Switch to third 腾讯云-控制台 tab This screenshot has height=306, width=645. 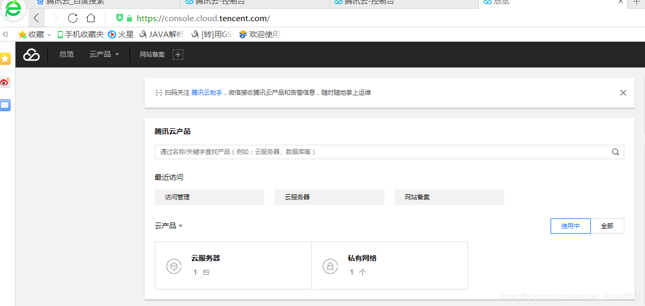point(404,4)
